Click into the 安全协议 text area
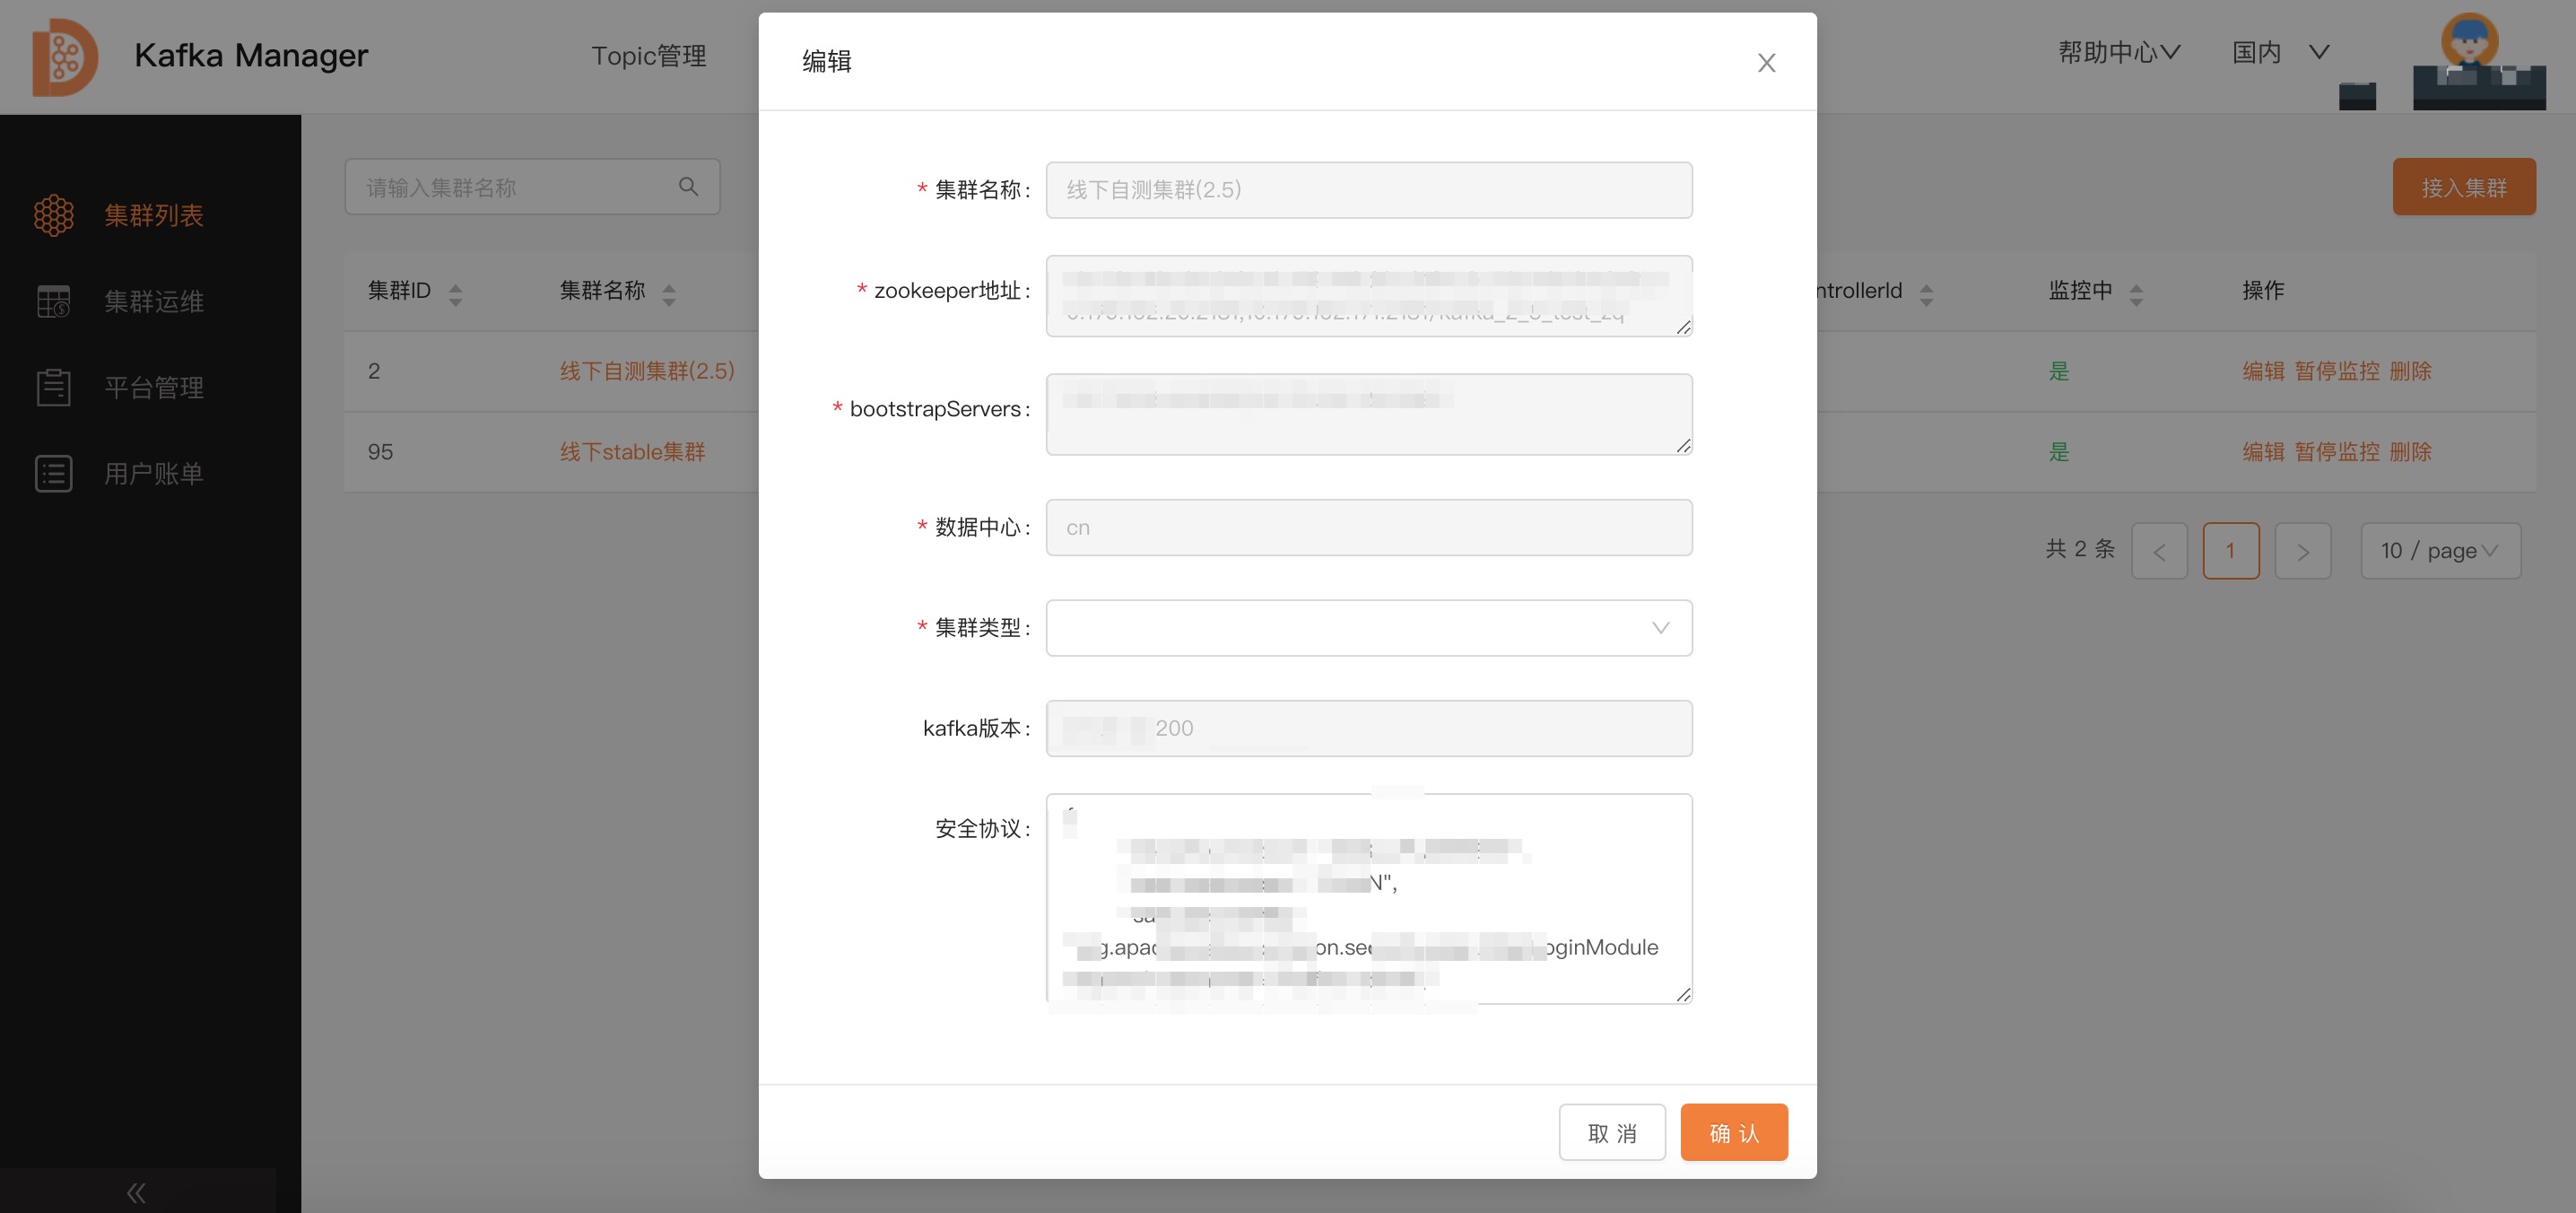 [x=1368, y=897]
